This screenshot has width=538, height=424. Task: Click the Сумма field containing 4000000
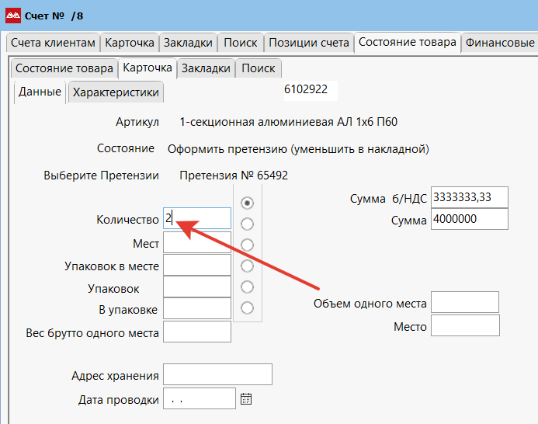tap(469, 220)
